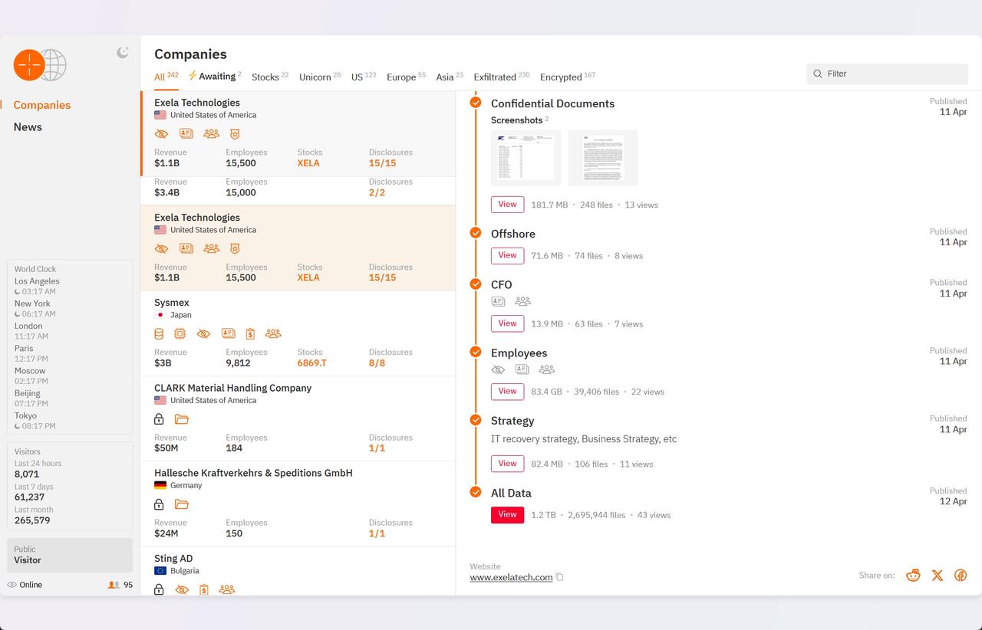The image size is (982, 630).
Task: Click the ID card icon under the CFO disclosure
Action: pos(498,301)
